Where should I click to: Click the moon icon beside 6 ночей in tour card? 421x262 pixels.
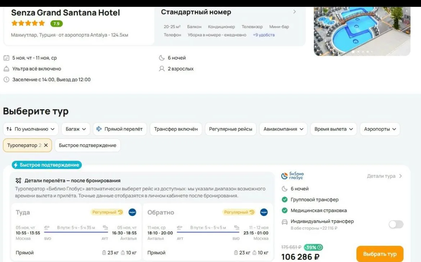285,189
